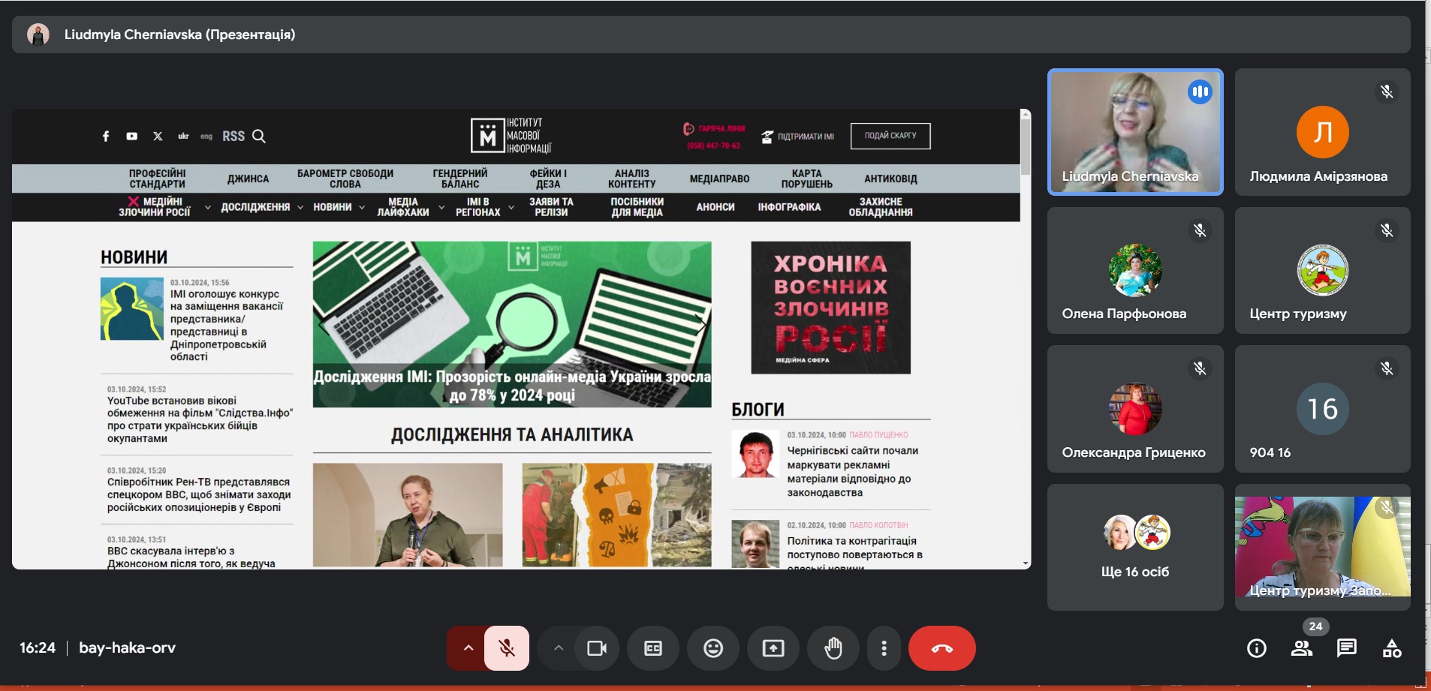Viewport: 1431px width, 691px height.
Task: Open the activities icon
Action: point(1392,648)
